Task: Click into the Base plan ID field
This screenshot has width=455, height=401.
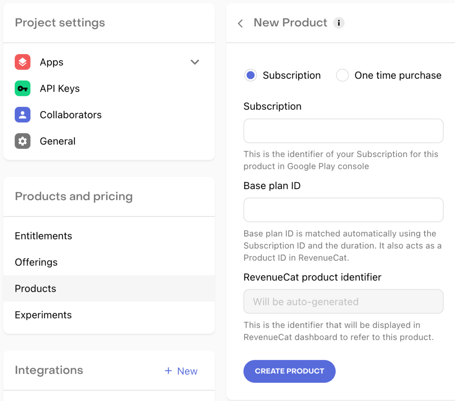Action: (x=343, y=210)
